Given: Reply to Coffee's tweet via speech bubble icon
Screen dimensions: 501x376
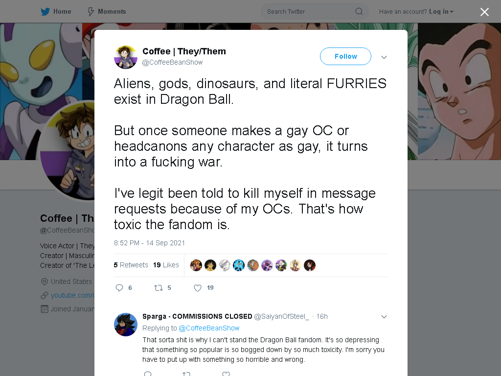Looking at the screenshot, I should [x=119, y=288].
